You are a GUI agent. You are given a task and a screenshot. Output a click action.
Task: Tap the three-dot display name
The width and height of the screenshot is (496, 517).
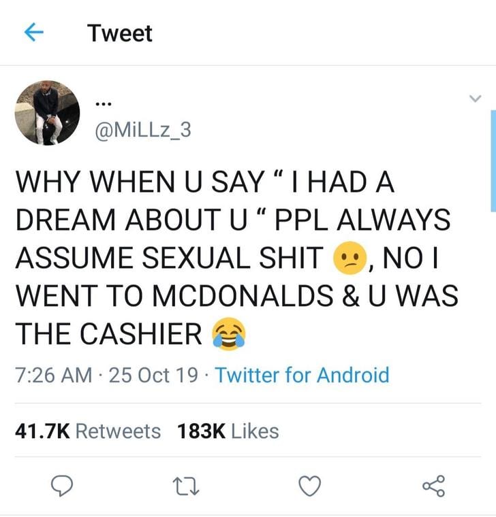[104, 104]
